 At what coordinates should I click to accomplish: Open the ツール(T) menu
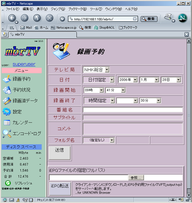coord(96,9)
